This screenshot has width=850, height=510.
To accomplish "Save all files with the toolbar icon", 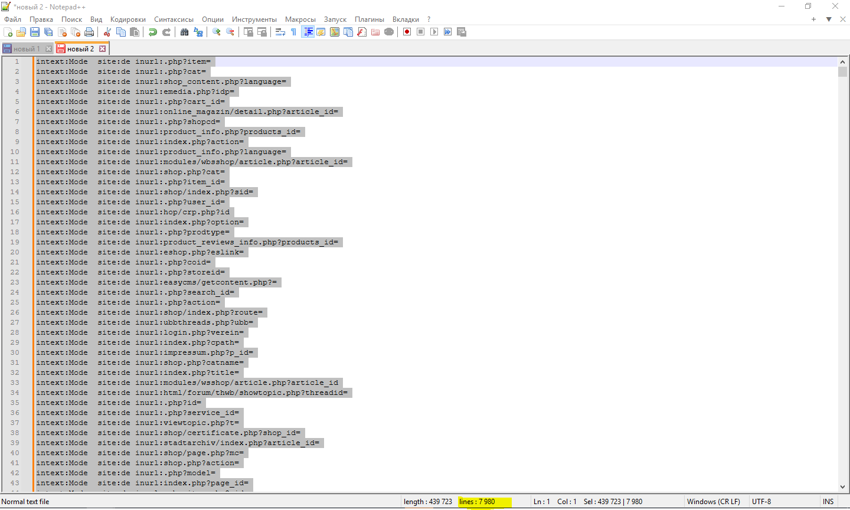I will [48, 32].
